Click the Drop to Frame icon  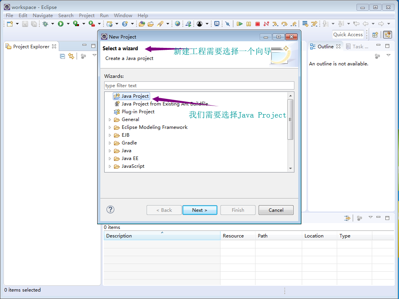[305, 24]
